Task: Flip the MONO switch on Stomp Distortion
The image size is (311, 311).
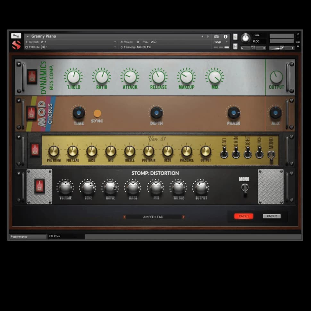Action: tap(245, 188)
